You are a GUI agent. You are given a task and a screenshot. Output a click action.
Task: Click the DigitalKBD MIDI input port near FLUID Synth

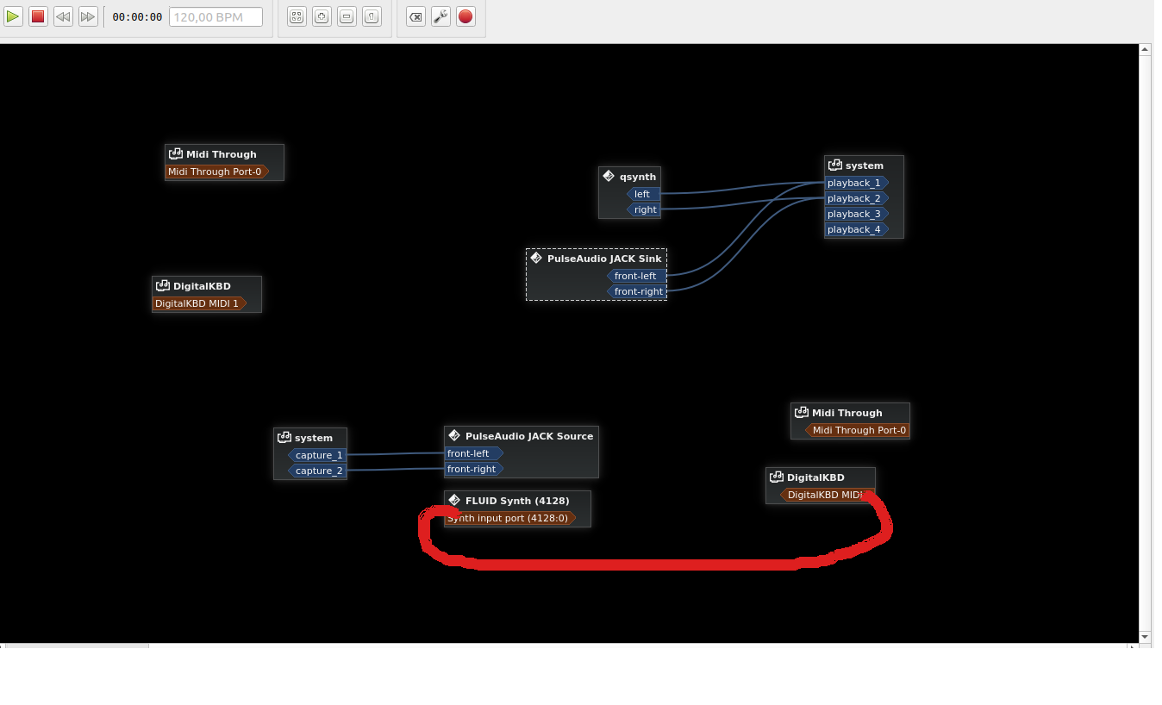coord(827,495)
